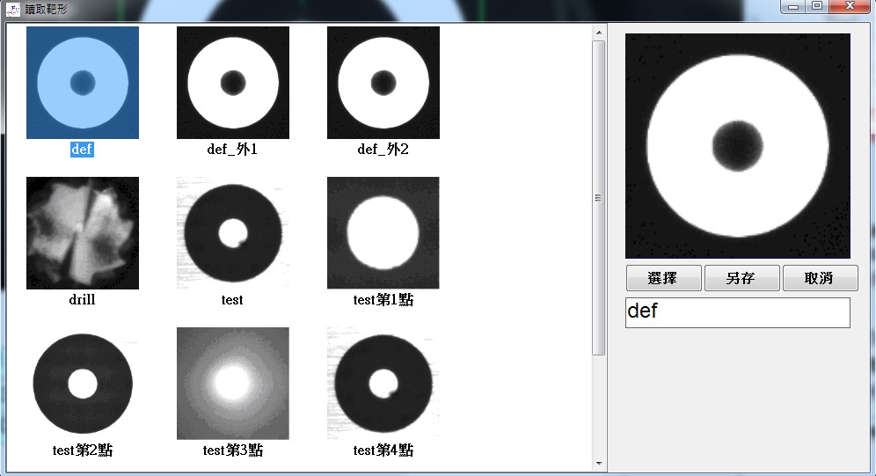Image resolution: width=876 pixels, height=476 pixels.
Task: Click the application icon in title bar
Action: coord(13,9)
